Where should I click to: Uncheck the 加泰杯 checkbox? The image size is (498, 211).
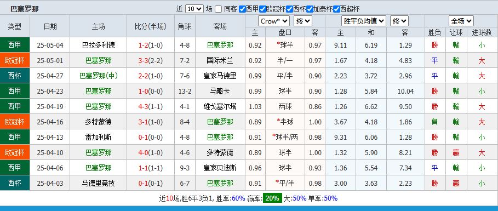tap(310, 9)
